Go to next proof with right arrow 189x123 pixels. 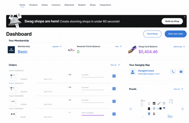pyautogui.click(x=183, y=109)
